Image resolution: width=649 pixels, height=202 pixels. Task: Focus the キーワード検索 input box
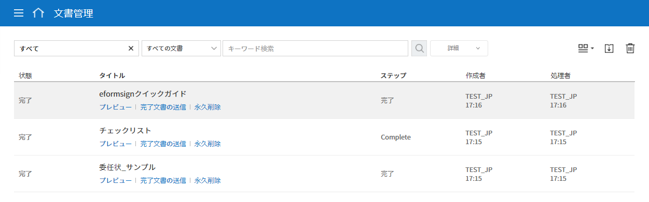[x=315, y=49]
